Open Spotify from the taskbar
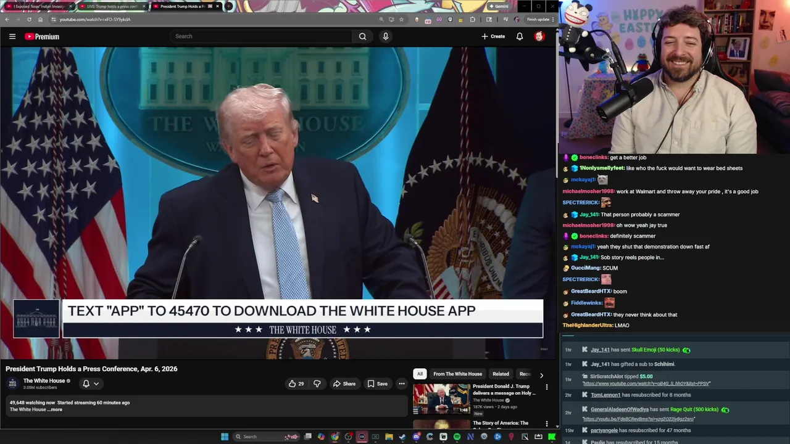Image resolution: width=790 pixels, height=444 pixels. tap(457, 437)
